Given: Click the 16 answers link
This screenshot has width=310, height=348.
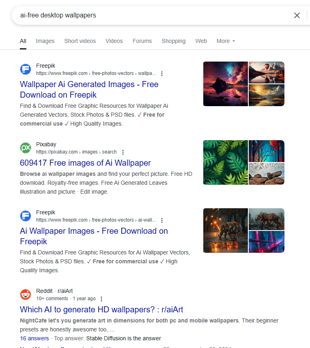Looking at the screenshot, I should coord(34,338).
